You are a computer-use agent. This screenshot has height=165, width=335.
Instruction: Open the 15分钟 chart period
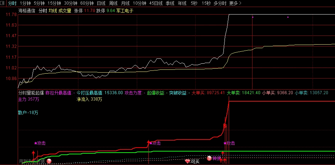point(54,3)
